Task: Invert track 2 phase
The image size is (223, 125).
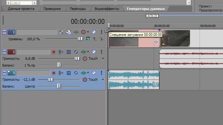Action: click(76, 52)
